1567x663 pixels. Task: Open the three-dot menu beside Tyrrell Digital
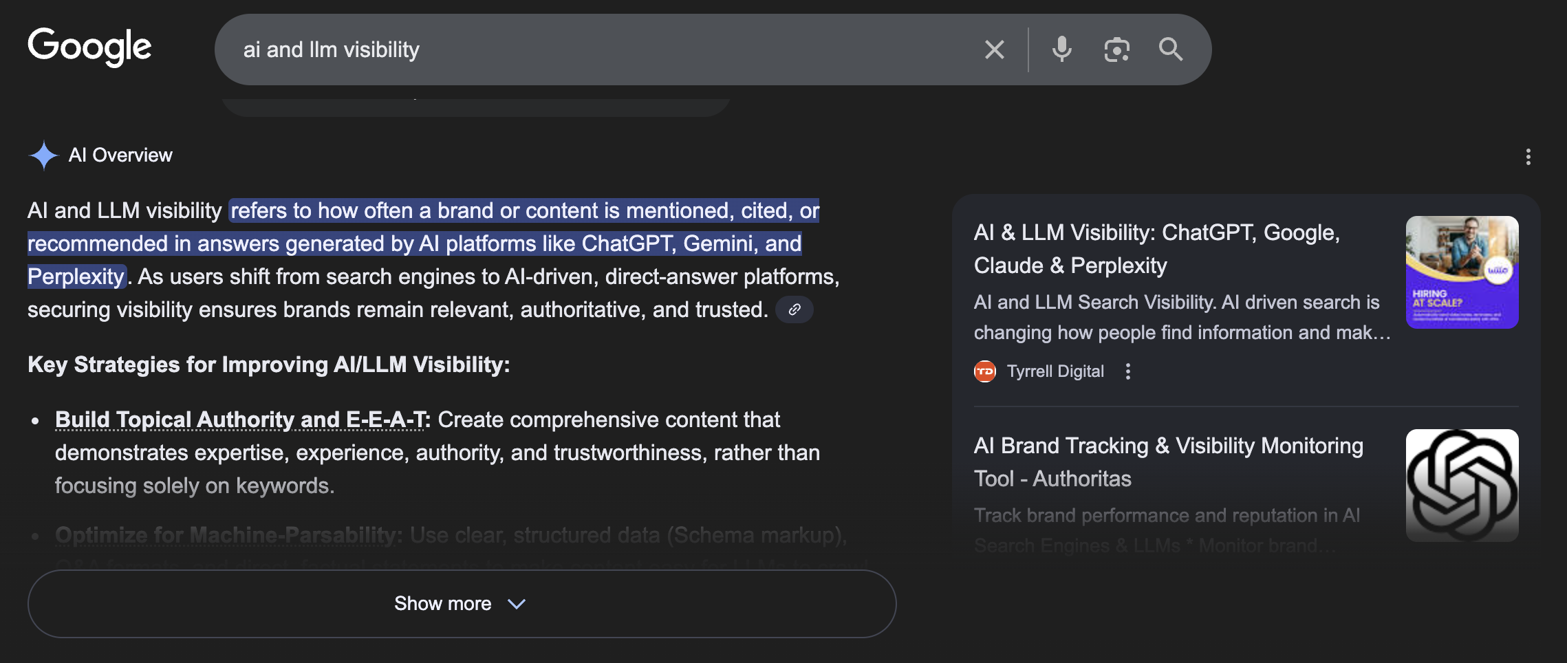click(x=1128, y=371)
